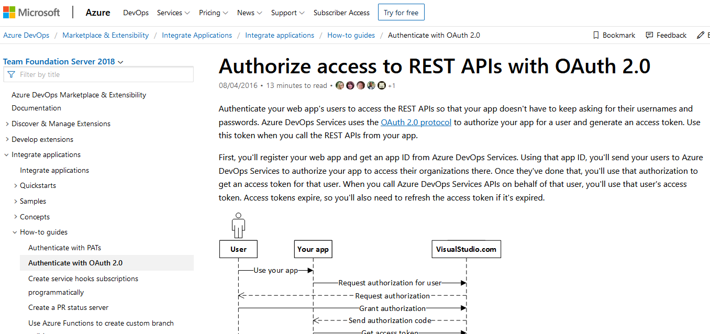Open the Pricing dropdown menu
The image size is (710, 334).
pos(214,13)
